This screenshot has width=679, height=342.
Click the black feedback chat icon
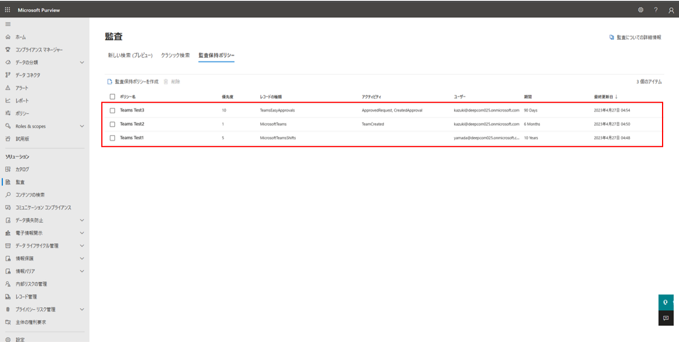point(666,318)
